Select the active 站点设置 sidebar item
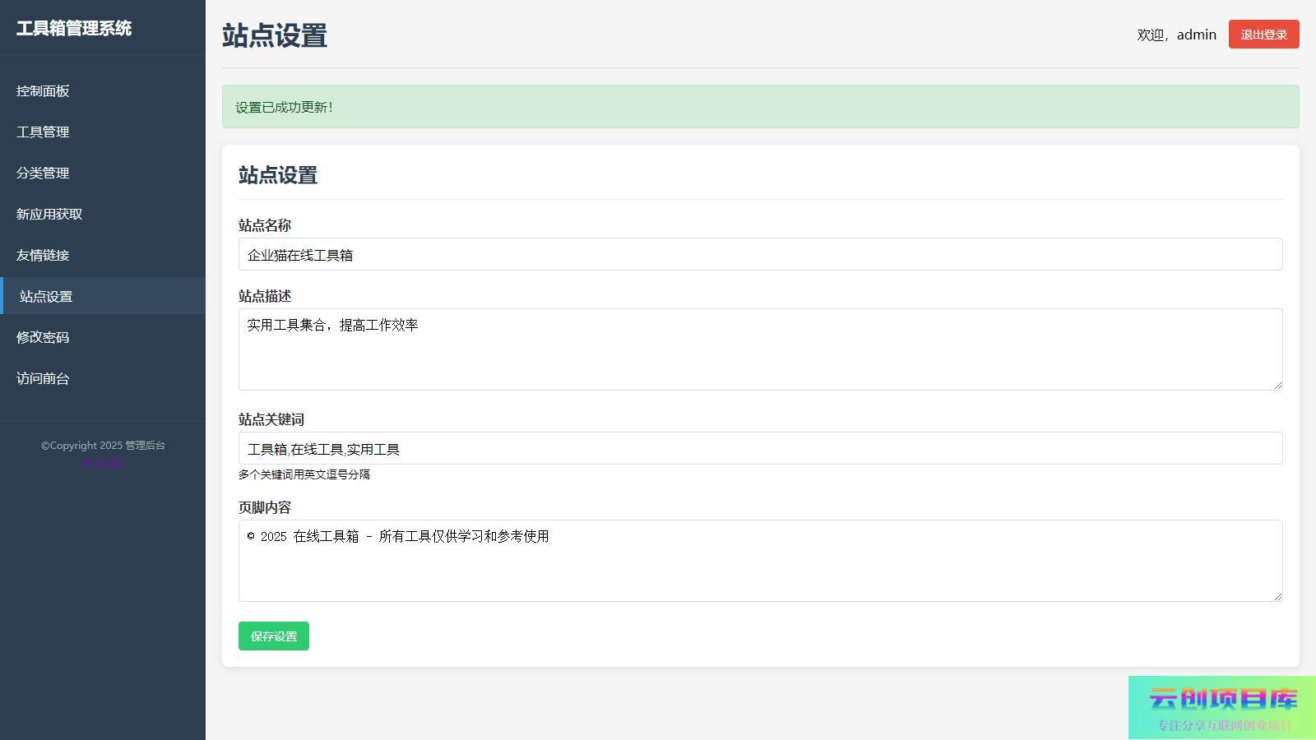This screenshot has width=1316, height=740. coord(46,296)
